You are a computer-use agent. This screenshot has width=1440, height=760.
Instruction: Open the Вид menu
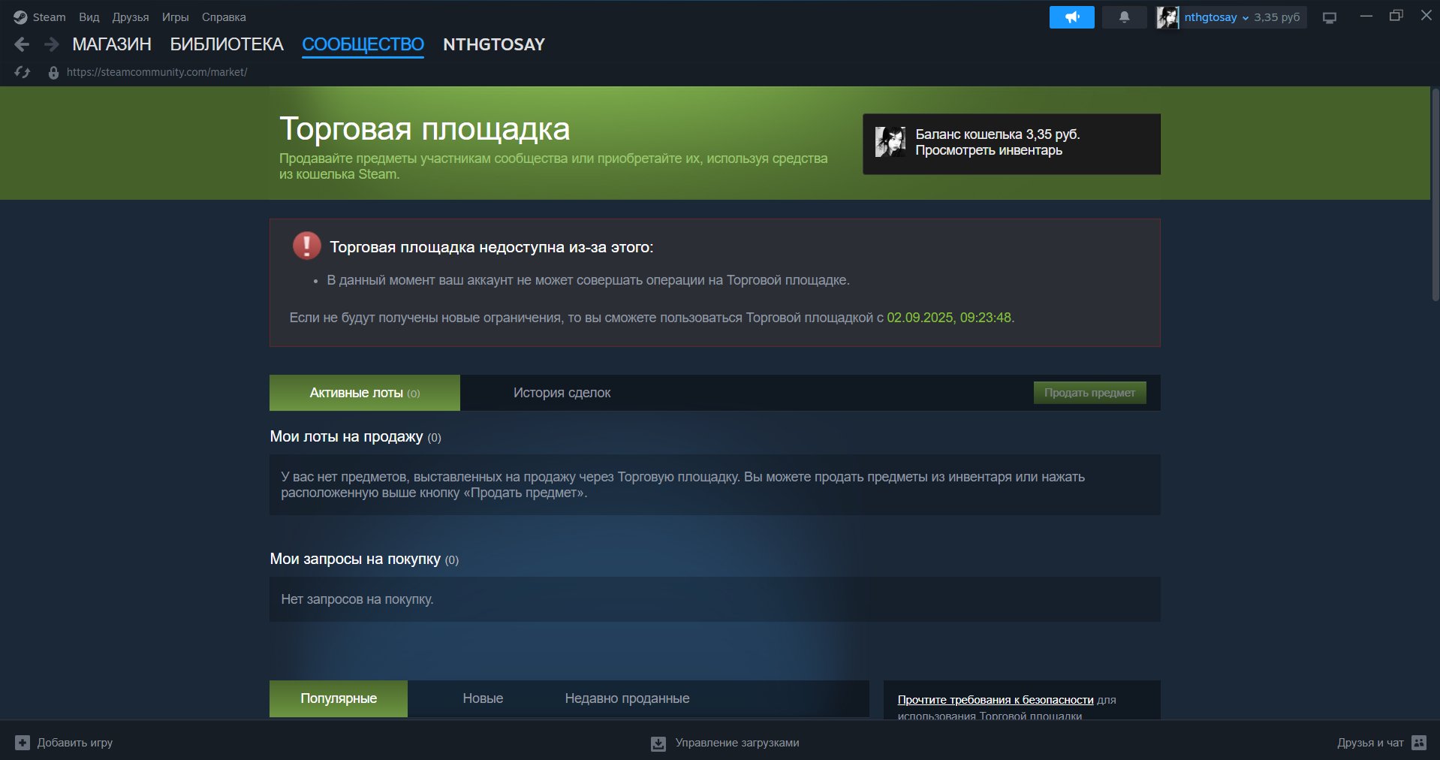(89, 17)
